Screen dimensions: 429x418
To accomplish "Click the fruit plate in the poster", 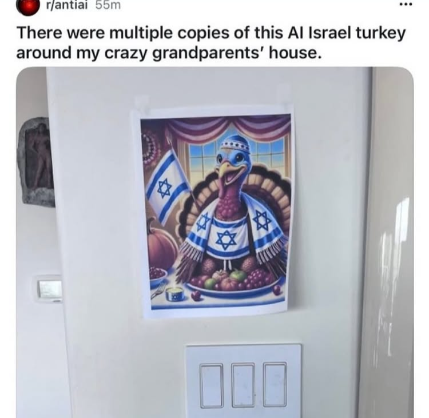I will click(233, 285).
